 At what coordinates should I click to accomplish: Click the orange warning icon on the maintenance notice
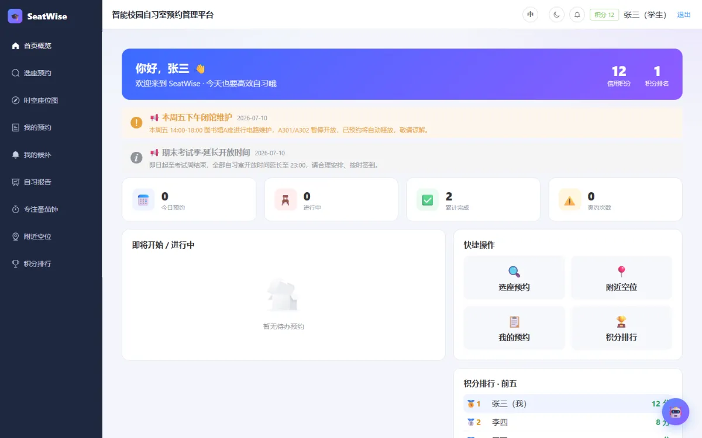pos(136,123)
